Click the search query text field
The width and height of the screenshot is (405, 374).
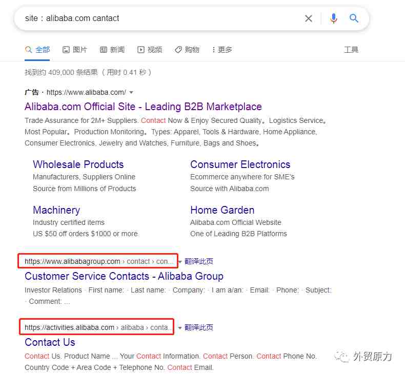pos(160,18)
